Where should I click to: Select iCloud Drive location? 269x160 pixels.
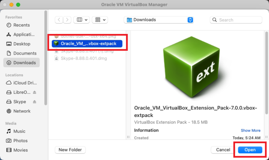(x=24, y=83)
